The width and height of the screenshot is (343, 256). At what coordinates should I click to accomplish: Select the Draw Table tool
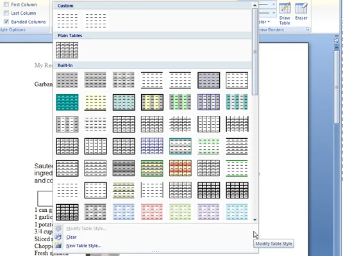coord(285,13)
